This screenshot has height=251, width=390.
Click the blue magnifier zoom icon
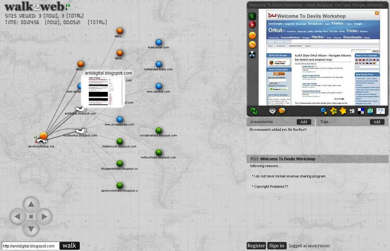coord(324,111)
